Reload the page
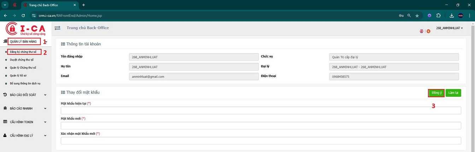The image size is (475, 152). pos(23,15)
